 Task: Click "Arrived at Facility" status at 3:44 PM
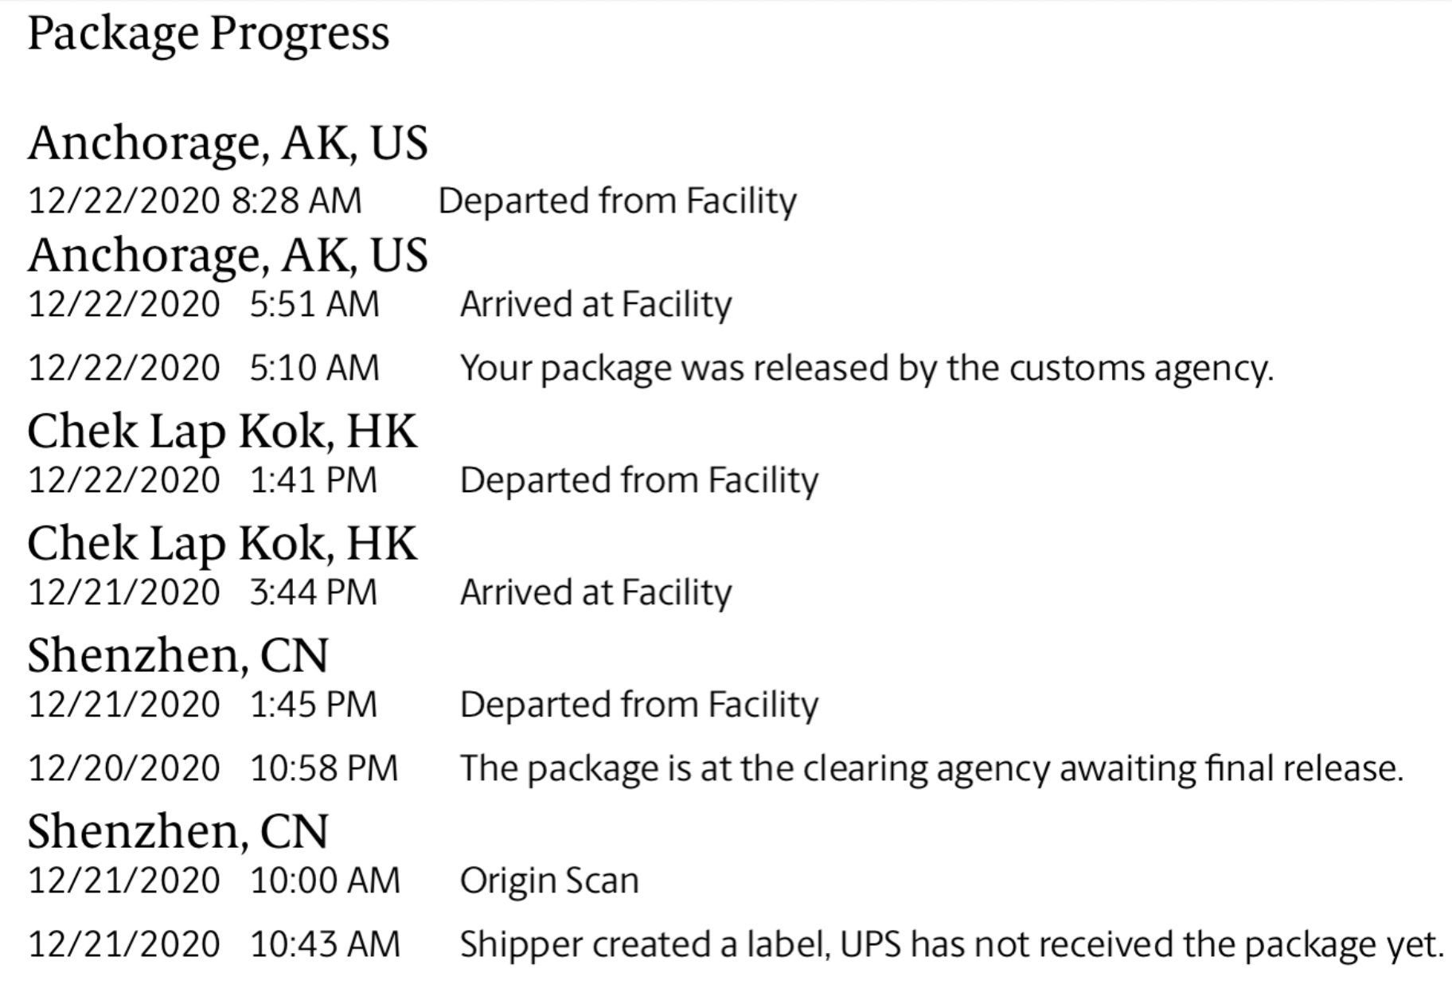pos(595,593)
